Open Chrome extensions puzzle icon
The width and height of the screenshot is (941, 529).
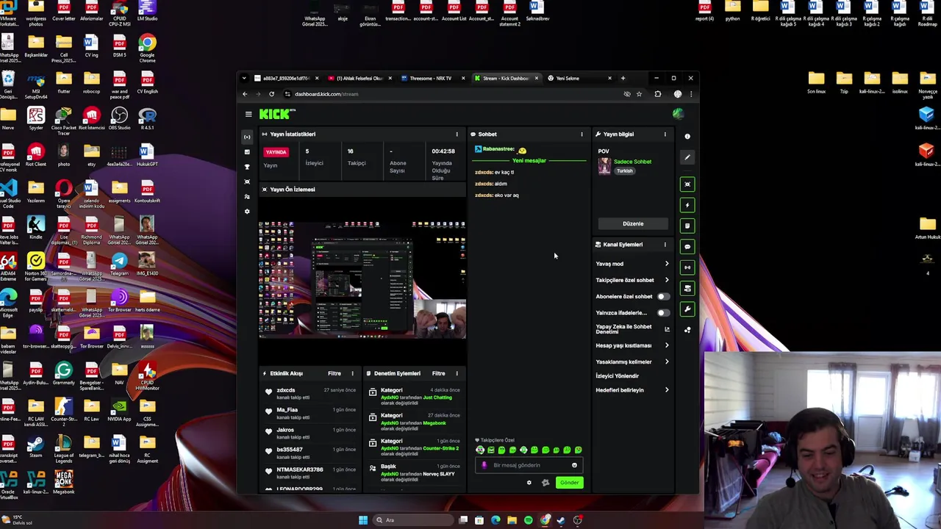(x=658, y=94)
